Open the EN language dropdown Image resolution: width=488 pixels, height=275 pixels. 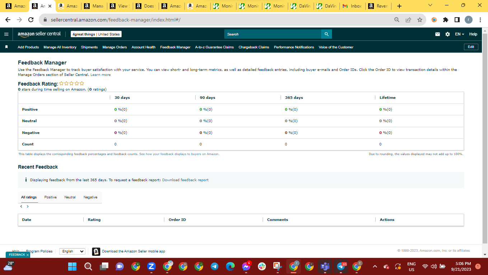460,34
